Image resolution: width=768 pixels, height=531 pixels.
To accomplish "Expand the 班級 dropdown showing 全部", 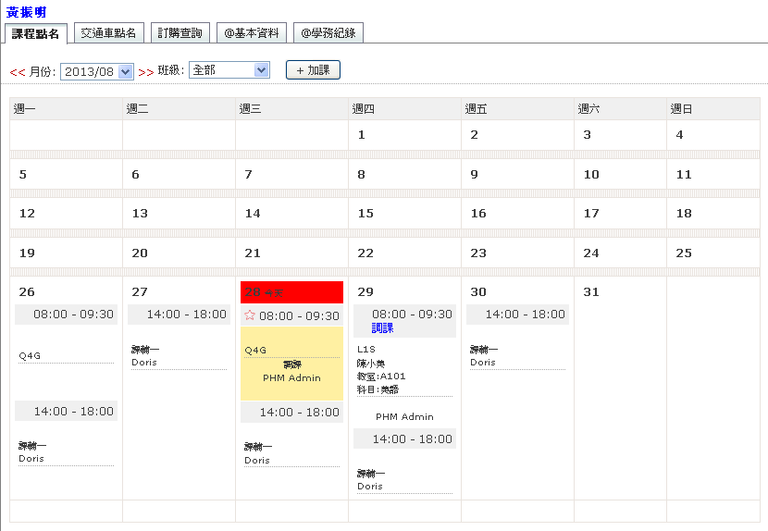I will pyautogui.click(x=229, y=70).
